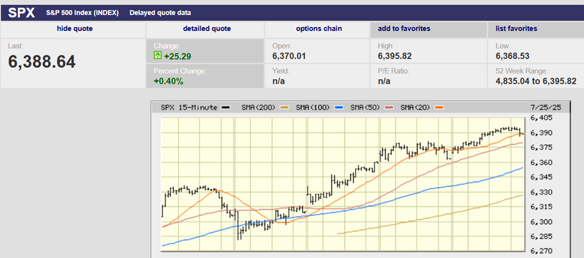Open the options chain link
Image resolution: width=584 pixels, height=258 pixels.
[319, 29]
